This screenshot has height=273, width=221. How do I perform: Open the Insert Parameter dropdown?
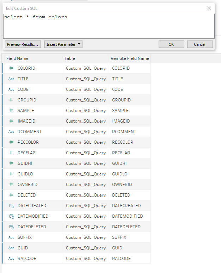click(63, 44)
